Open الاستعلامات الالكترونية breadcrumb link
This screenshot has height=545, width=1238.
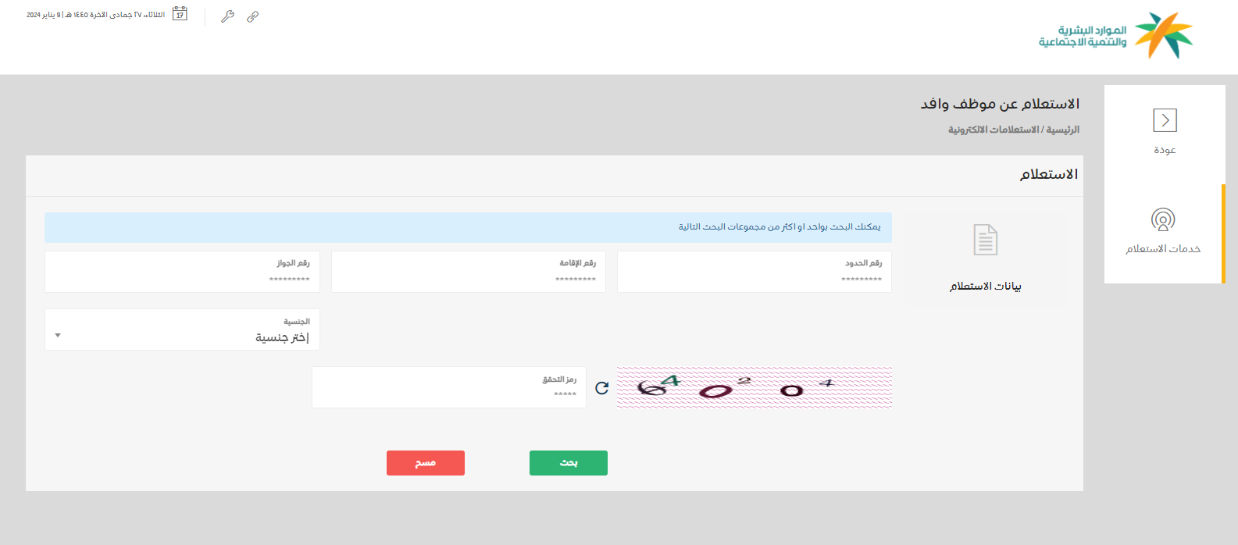[994, 130]
